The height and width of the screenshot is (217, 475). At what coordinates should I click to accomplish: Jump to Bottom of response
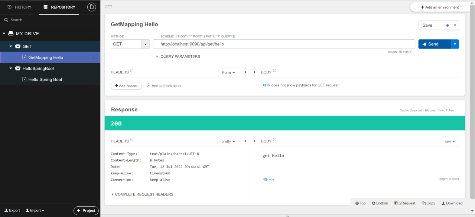click(x=380, y=203)
